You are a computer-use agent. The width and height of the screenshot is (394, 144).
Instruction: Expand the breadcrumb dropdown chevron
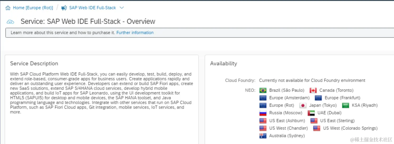(121, 8)
